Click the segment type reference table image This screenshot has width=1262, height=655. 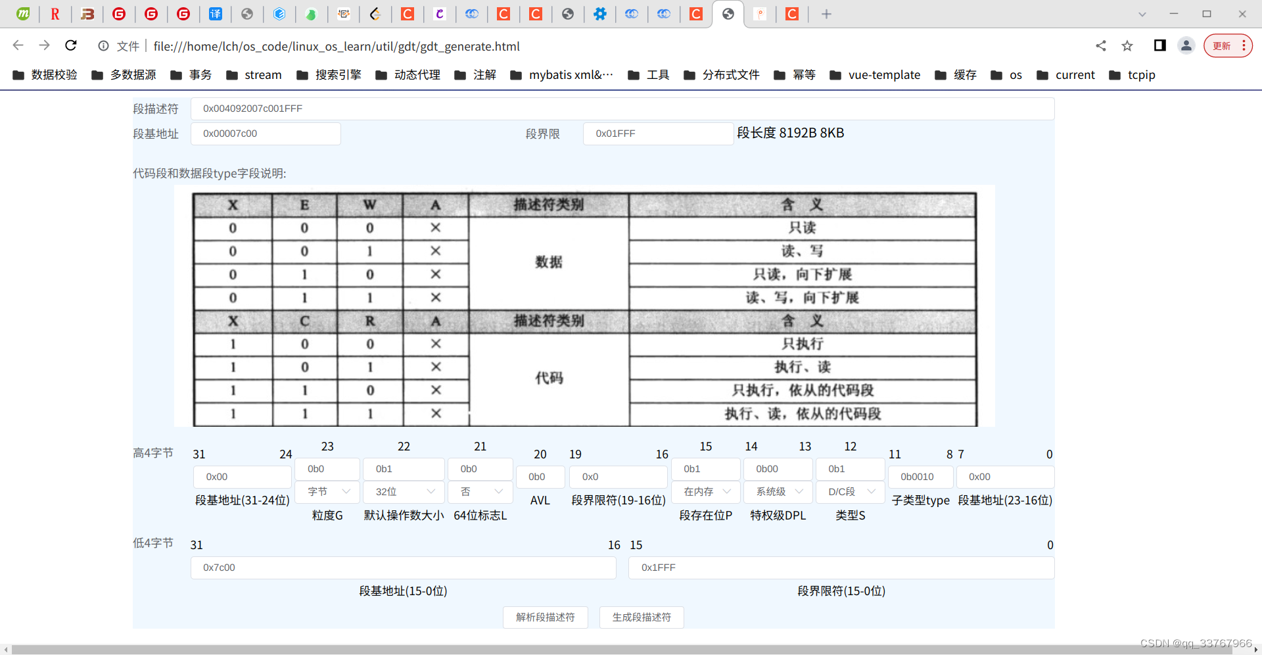tap(584, 306)
